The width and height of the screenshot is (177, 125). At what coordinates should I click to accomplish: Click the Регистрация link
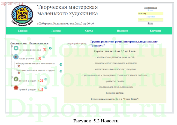click(151, 8)
